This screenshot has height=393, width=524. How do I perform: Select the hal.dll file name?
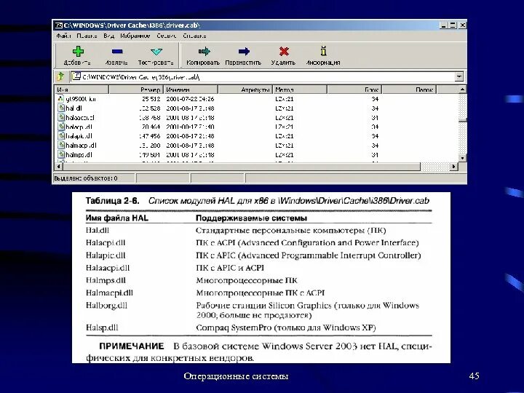pos(74,108)
